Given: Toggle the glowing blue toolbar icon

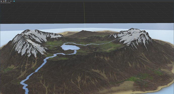Looking at the screenshot, I should click(x=14, y=1).
